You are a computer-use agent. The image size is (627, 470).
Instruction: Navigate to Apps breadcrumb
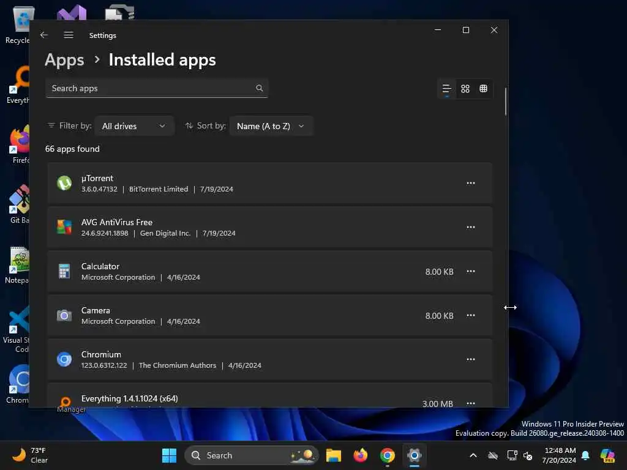coord(64,60)
